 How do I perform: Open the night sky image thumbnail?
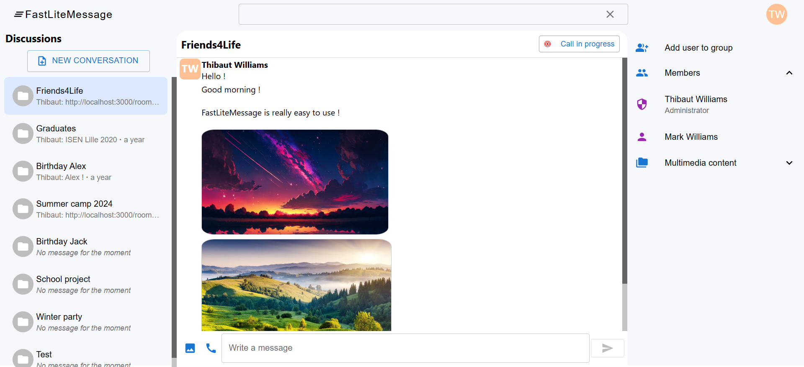point(295,182)
